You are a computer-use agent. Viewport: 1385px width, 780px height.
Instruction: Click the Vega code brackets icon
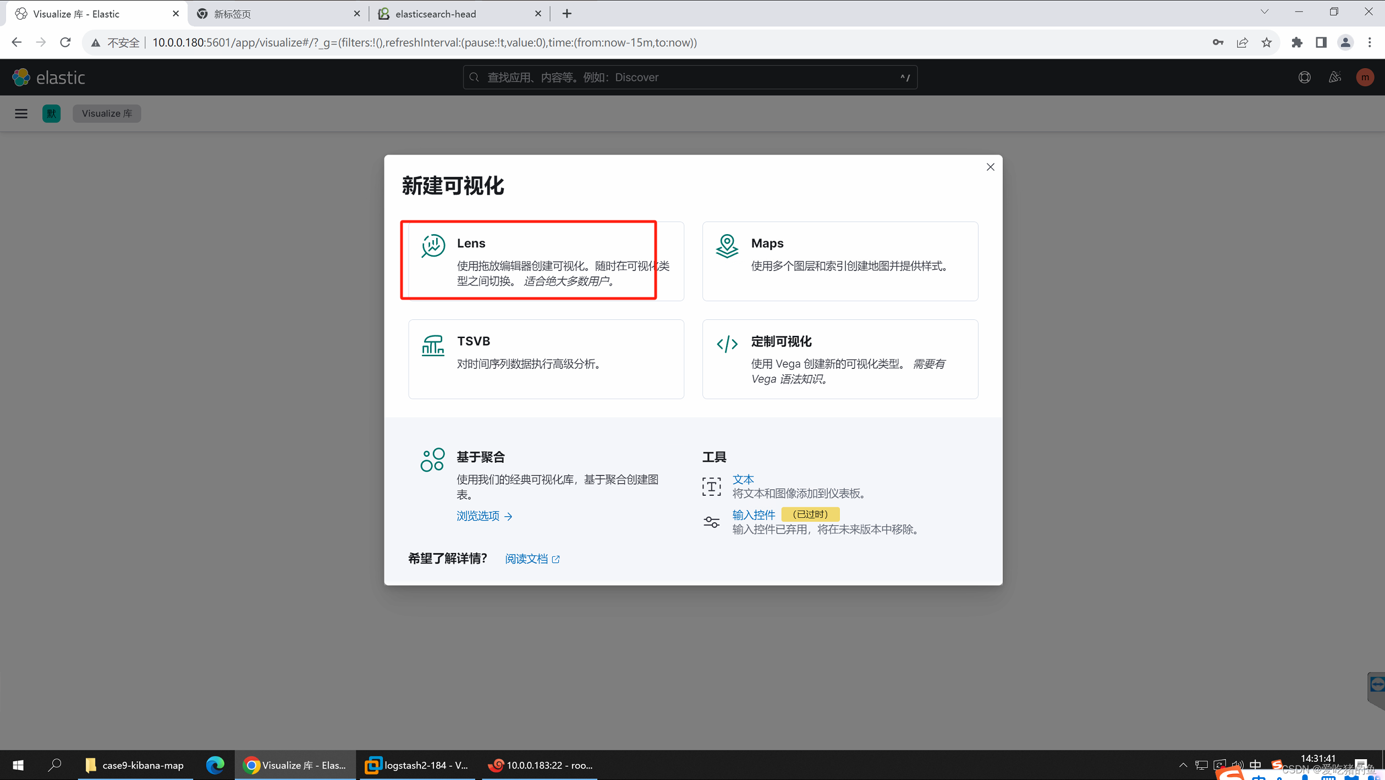pos(727,344)
